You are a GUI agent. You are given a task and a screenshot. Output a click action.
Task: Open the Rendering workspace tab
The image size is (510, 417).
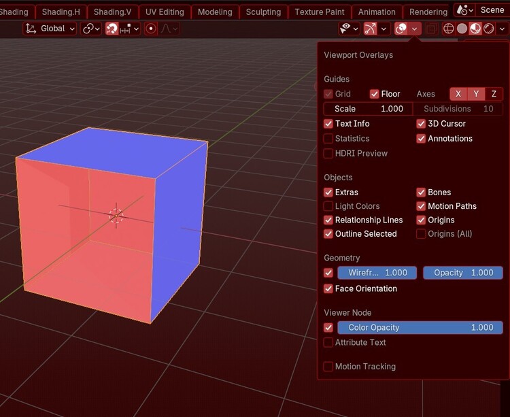(428, 12)
